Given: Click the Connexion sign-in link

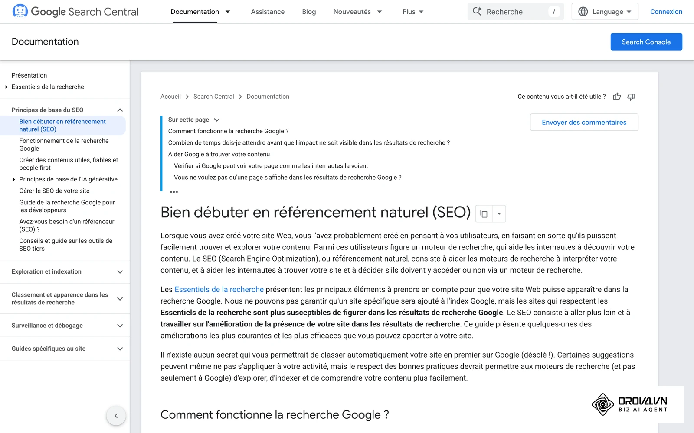Looking at the screenshot, I should click(x=666, y=12).
